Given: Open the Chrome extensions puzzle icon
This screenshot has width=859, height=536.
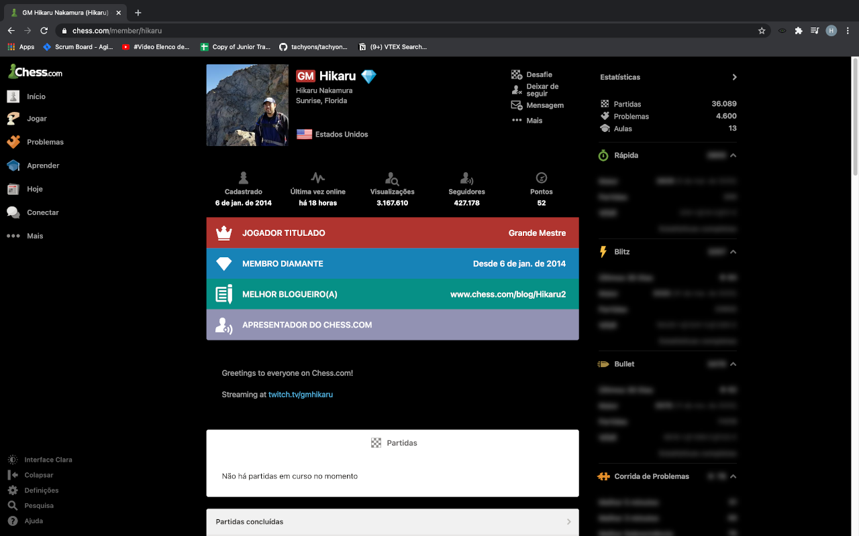Looking at the screenshot, I should coord(798,31).
